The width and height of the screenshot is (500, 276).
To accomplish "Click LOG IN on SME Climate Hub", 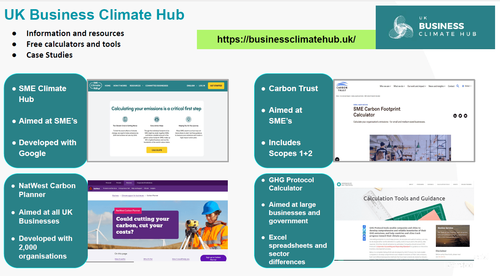I will point(202,86).
